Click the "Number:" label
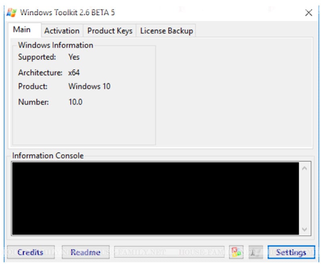This screenshot has width=321, height=266. [x=33, y=102]
